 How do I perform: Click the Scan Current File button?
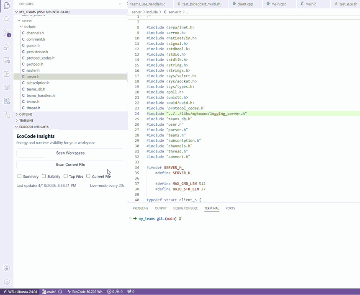(x=70, y=165)
